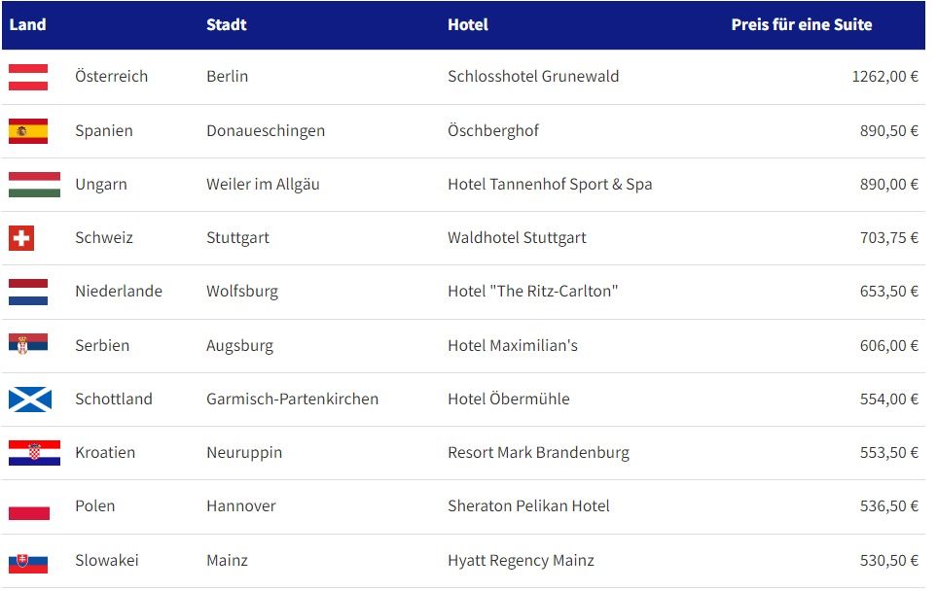
Task: Click the Hyatt Regency Mainz entry
Action: pyautogui.click(x=521, y=561)
